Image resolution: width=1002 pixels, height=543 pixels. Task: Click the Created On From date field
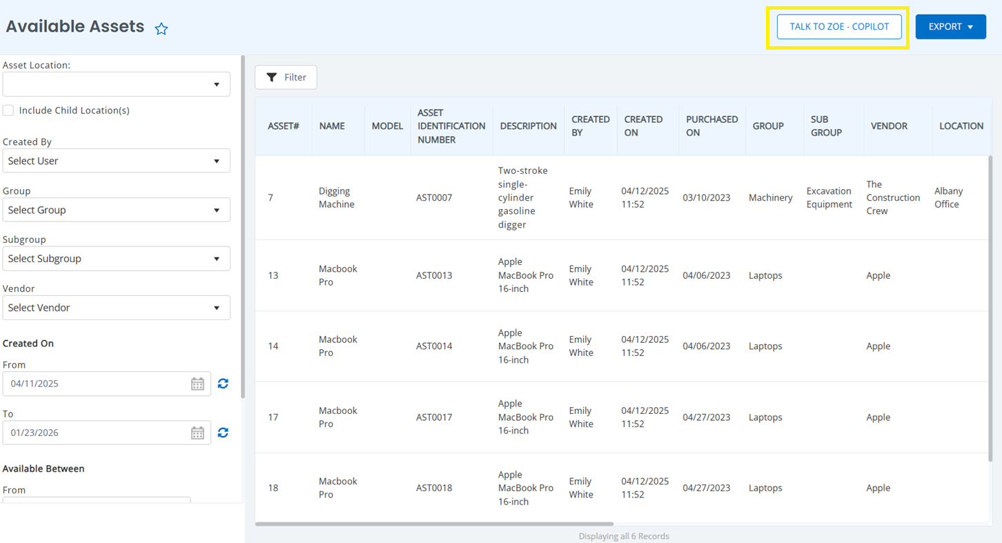[x=97, y=384]
